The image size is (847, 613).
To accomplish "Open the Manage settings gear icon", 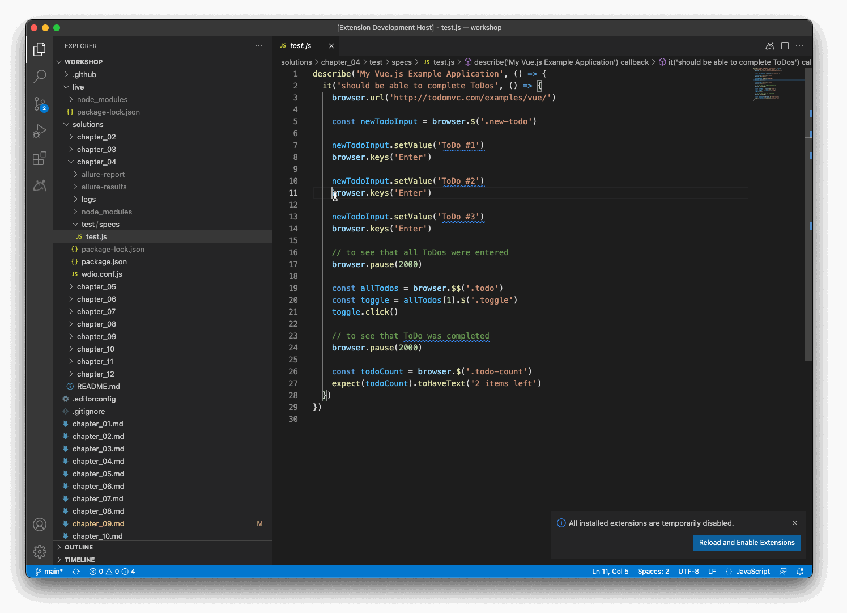I will 39,551.
